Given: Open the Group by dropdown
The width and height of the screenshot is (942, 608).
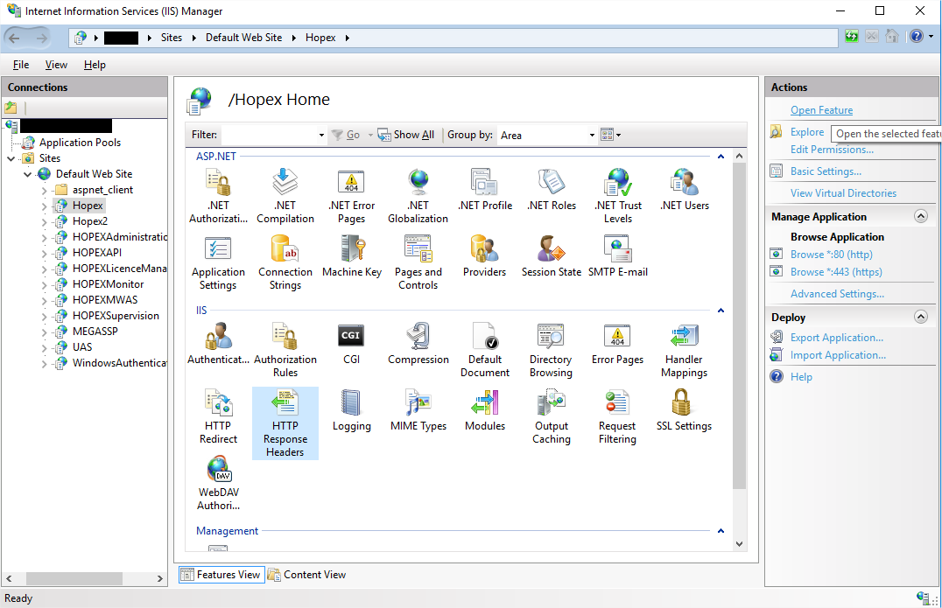Looking at the screenshot, I should [592, 135].
